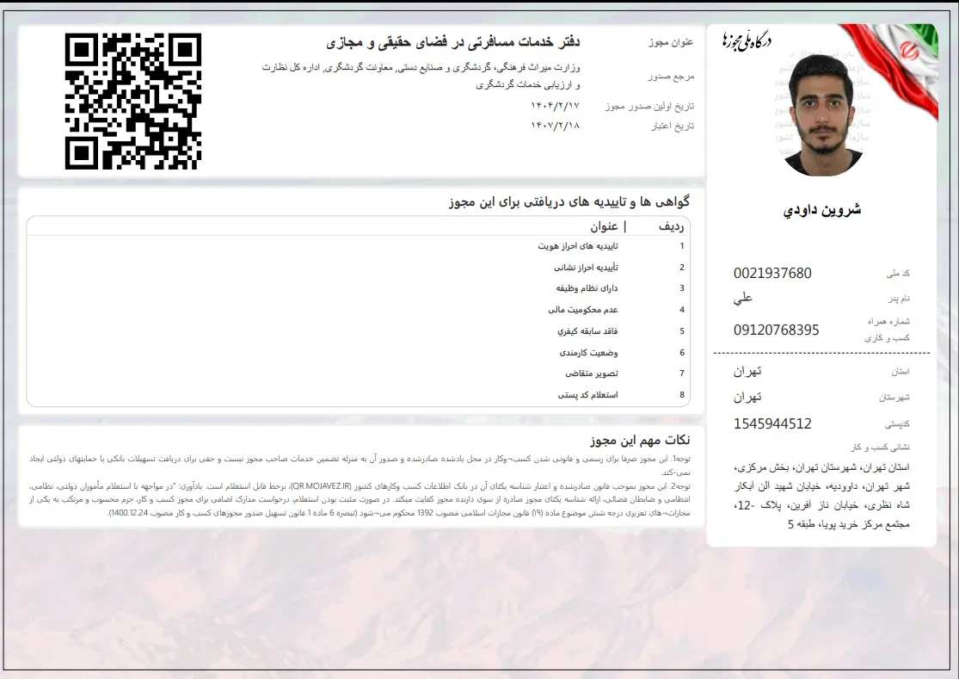Click the کد ملی label
This screenshot has width=959, height=679.
(898, 274)
